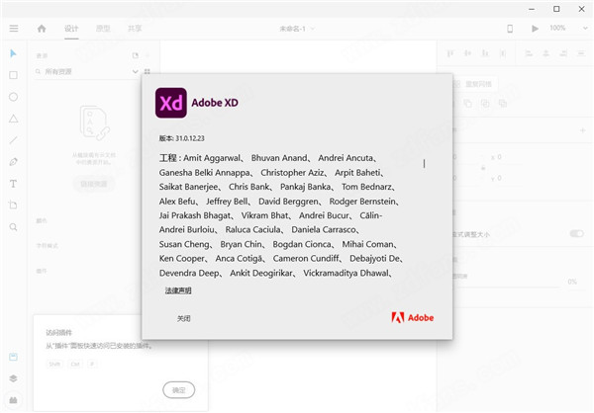Maximize the Adobe XD window
Viewport: 594px width, 413px height.
point(556,9)
